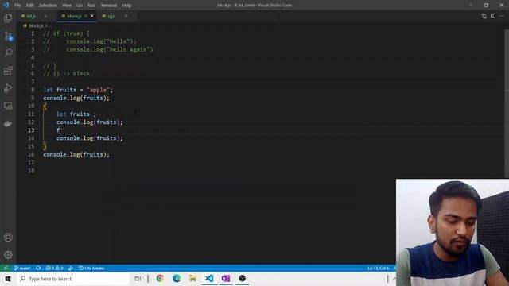
Task: Open Microsoft Edge from the taskbar
Action: (177, 279)
